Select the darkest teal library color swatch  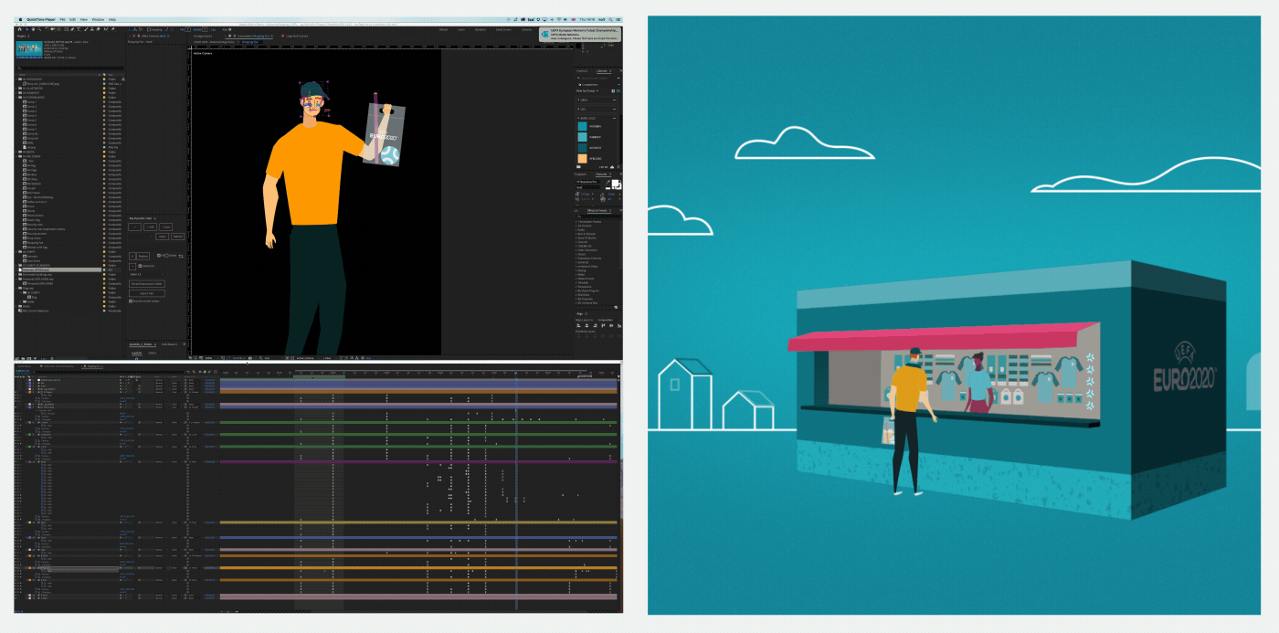click(x=582, y=148)
